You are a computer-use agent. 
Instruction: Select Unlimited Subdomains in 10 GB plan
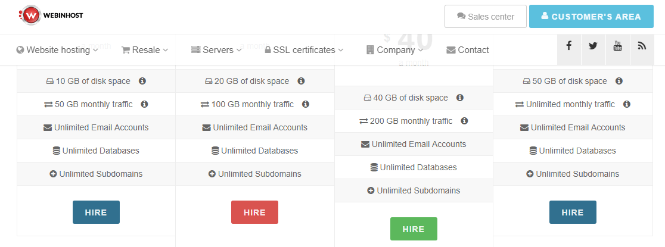[x=101, y=174]
